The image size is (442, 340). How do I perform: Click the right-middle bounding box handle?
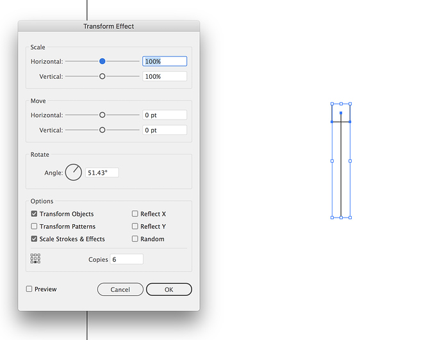point(350,161)
